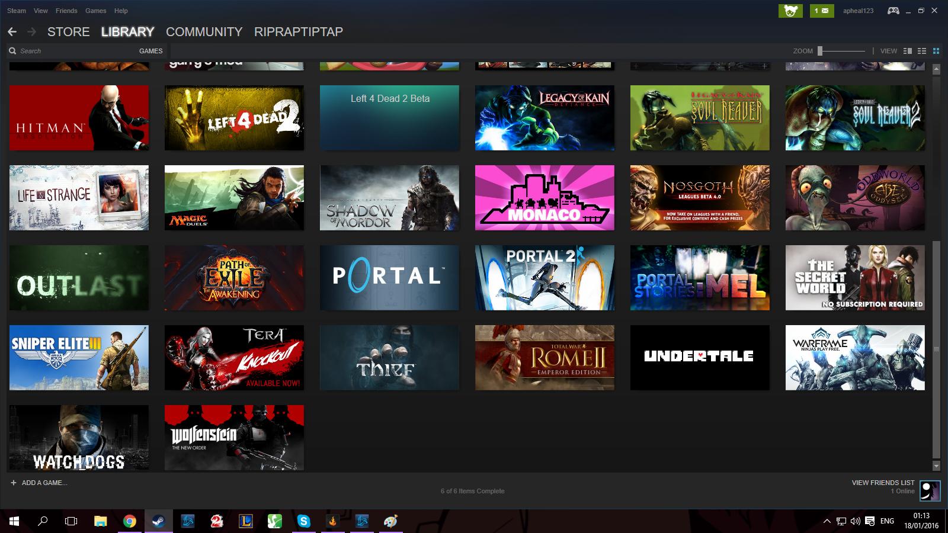Show hidden system tray icons
Image resolution: width=948 pixels, height=533 pixels.
(x=827, y=521)
